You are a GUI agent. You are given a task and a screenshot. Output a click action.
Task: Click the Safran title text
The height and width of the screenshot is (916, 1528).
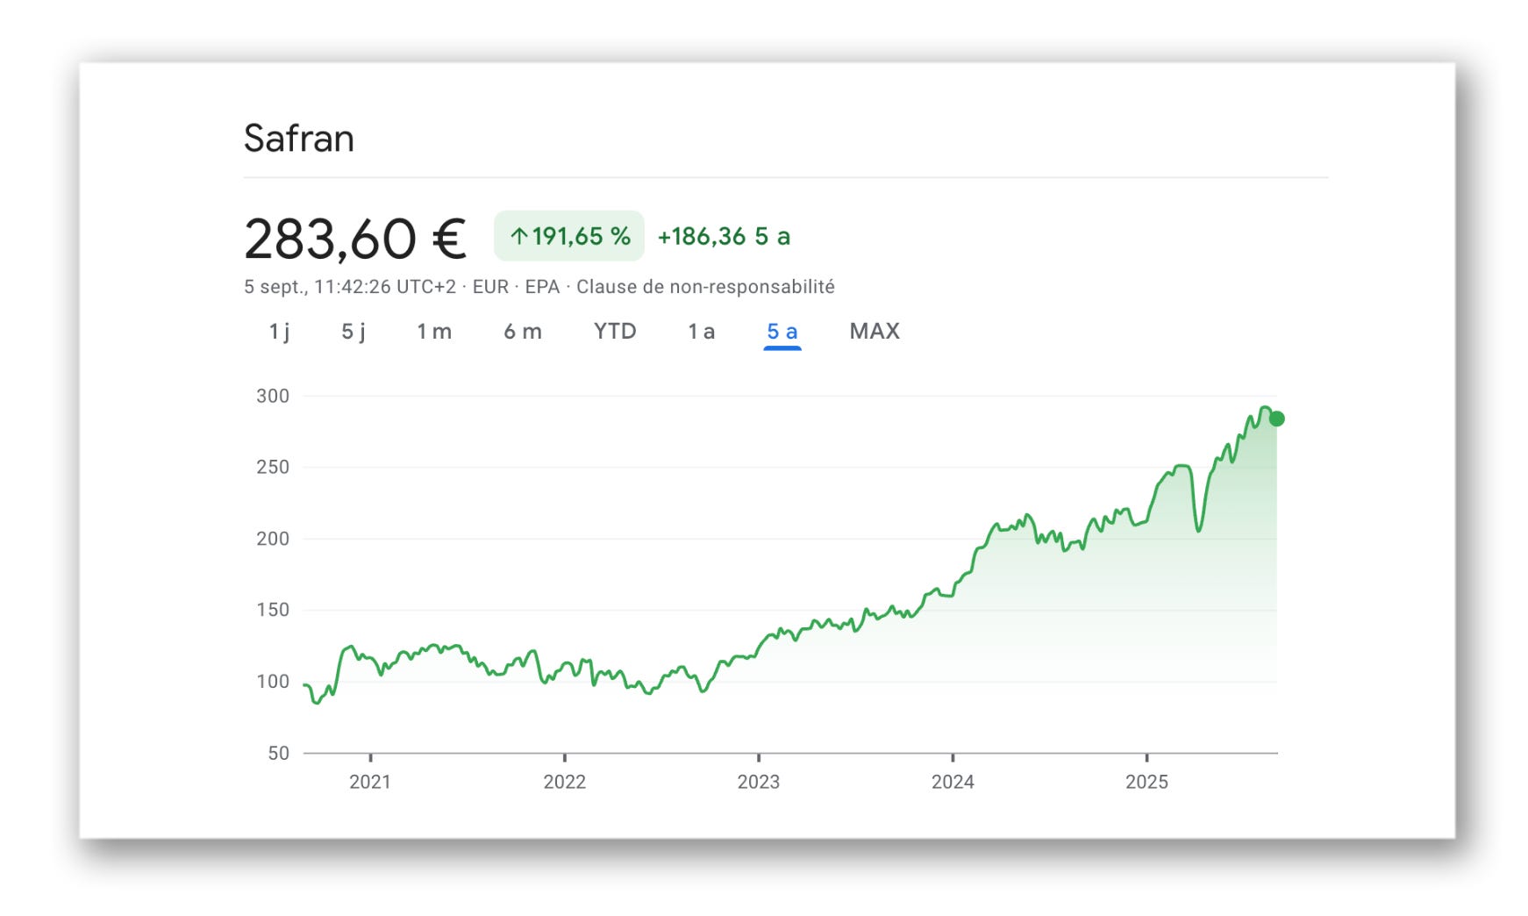299,139
